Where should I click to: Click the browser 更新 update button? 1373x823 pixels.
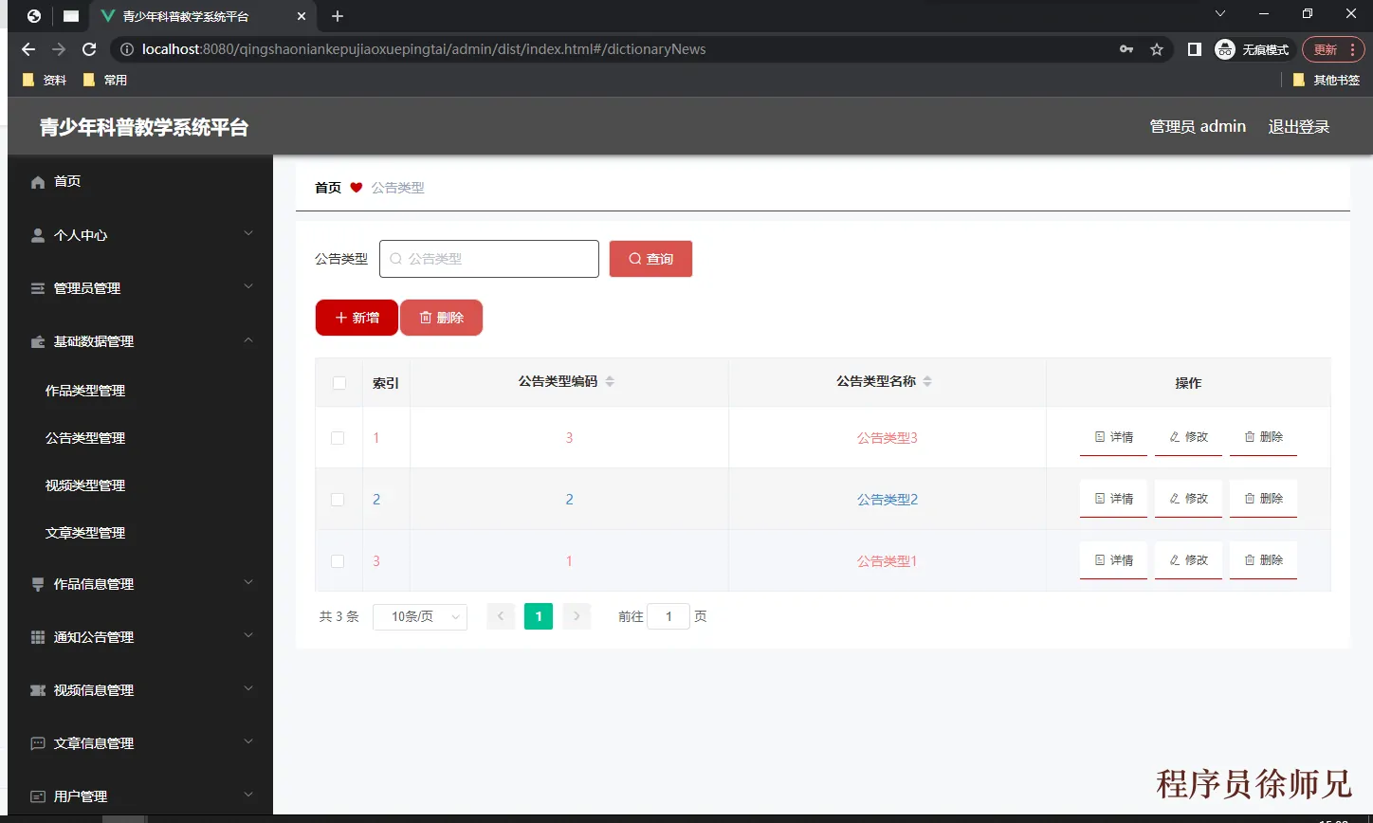click(x=1333, y=49)
